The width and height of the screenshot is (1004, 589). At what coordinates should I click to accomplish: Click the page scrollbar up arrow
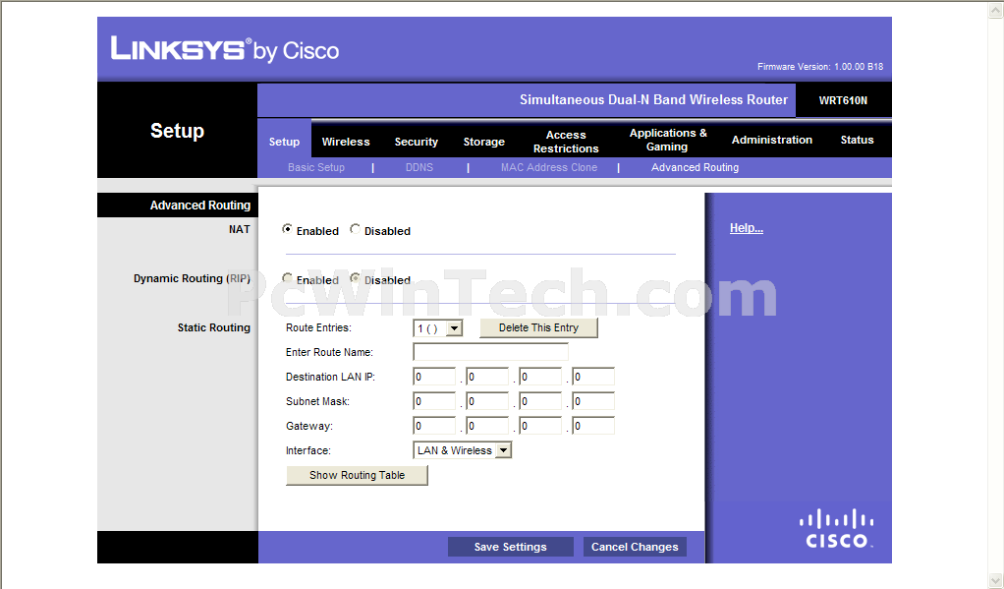996,10
